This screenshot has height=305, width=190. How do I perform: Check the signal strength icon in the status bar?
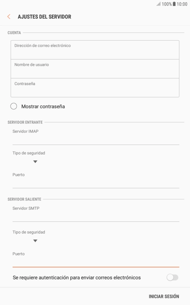pyautogui.click(x=159, y=4)
